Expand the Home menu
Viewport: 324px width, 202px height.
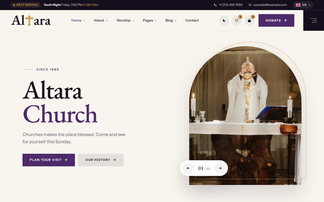click(x=78, y=20)
